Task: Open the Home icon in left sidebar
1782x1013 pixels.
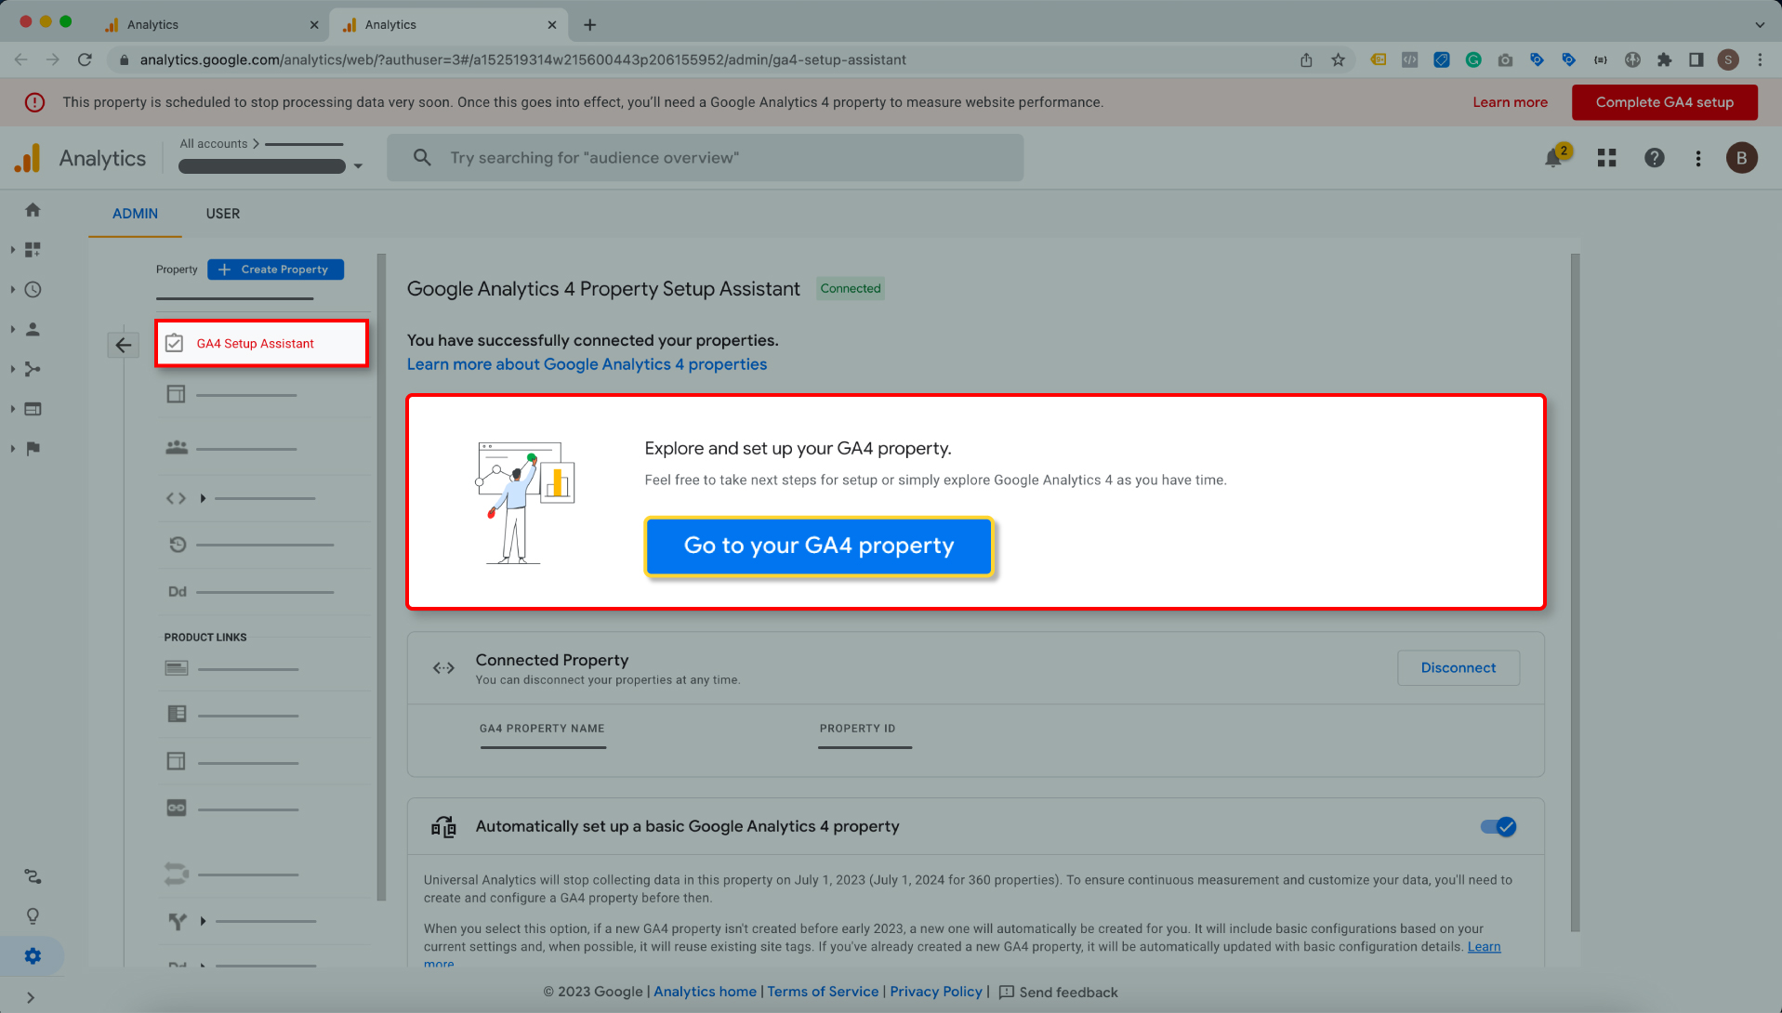Action: click(x=33, y=210)
